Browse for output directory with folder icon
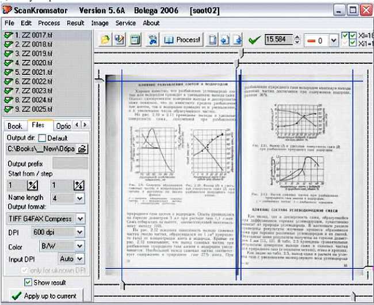Image resolution: width=374 pixels, height=305 pixels. tap(82, 149)
